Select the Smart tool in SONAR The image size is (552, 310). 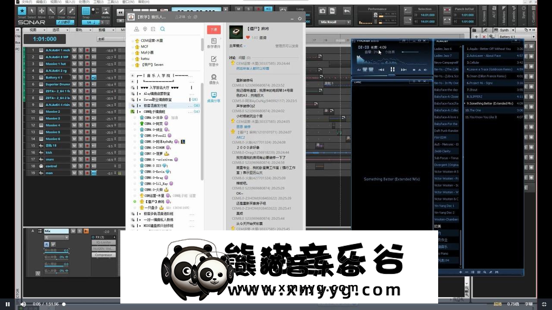pos(22,11)
